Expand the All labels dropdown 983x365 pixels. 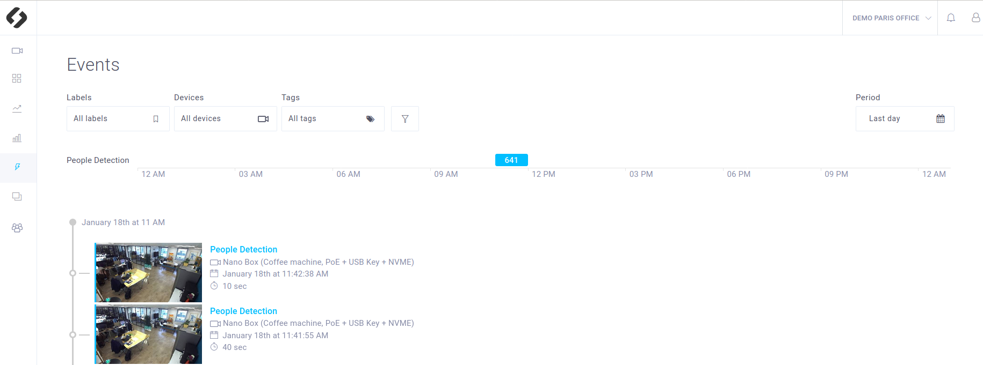coord(118,119)
